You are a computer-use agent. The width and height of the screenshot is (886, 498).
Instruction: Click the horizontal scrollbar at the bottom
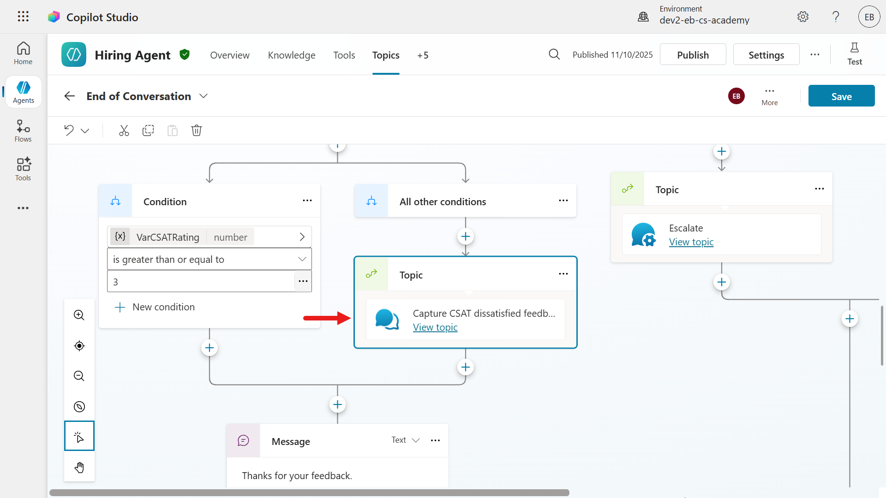[x=309, y=492]
